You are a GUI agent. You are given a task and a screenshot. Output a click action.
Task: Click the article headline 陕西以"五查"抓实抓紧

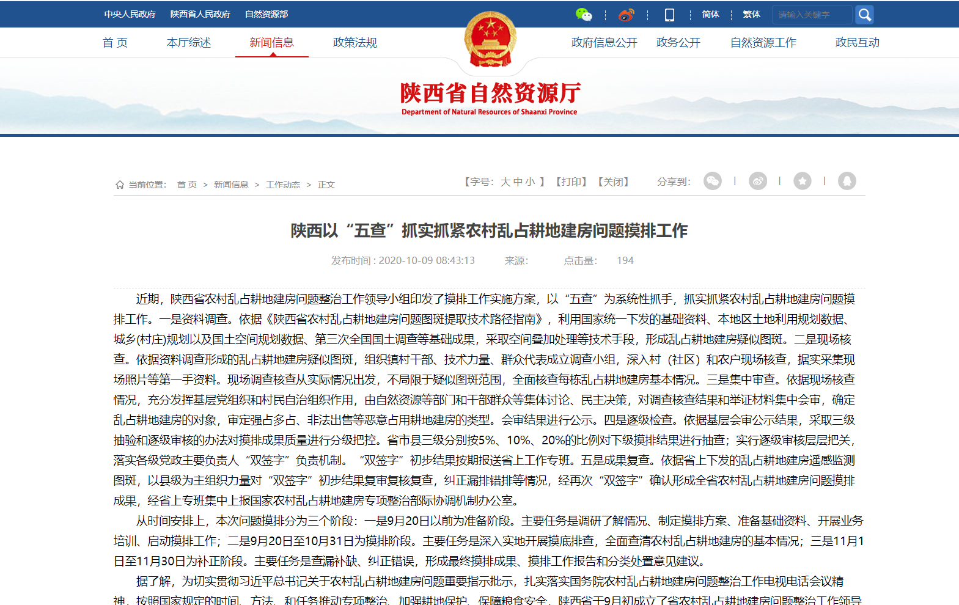click(489, 231)
